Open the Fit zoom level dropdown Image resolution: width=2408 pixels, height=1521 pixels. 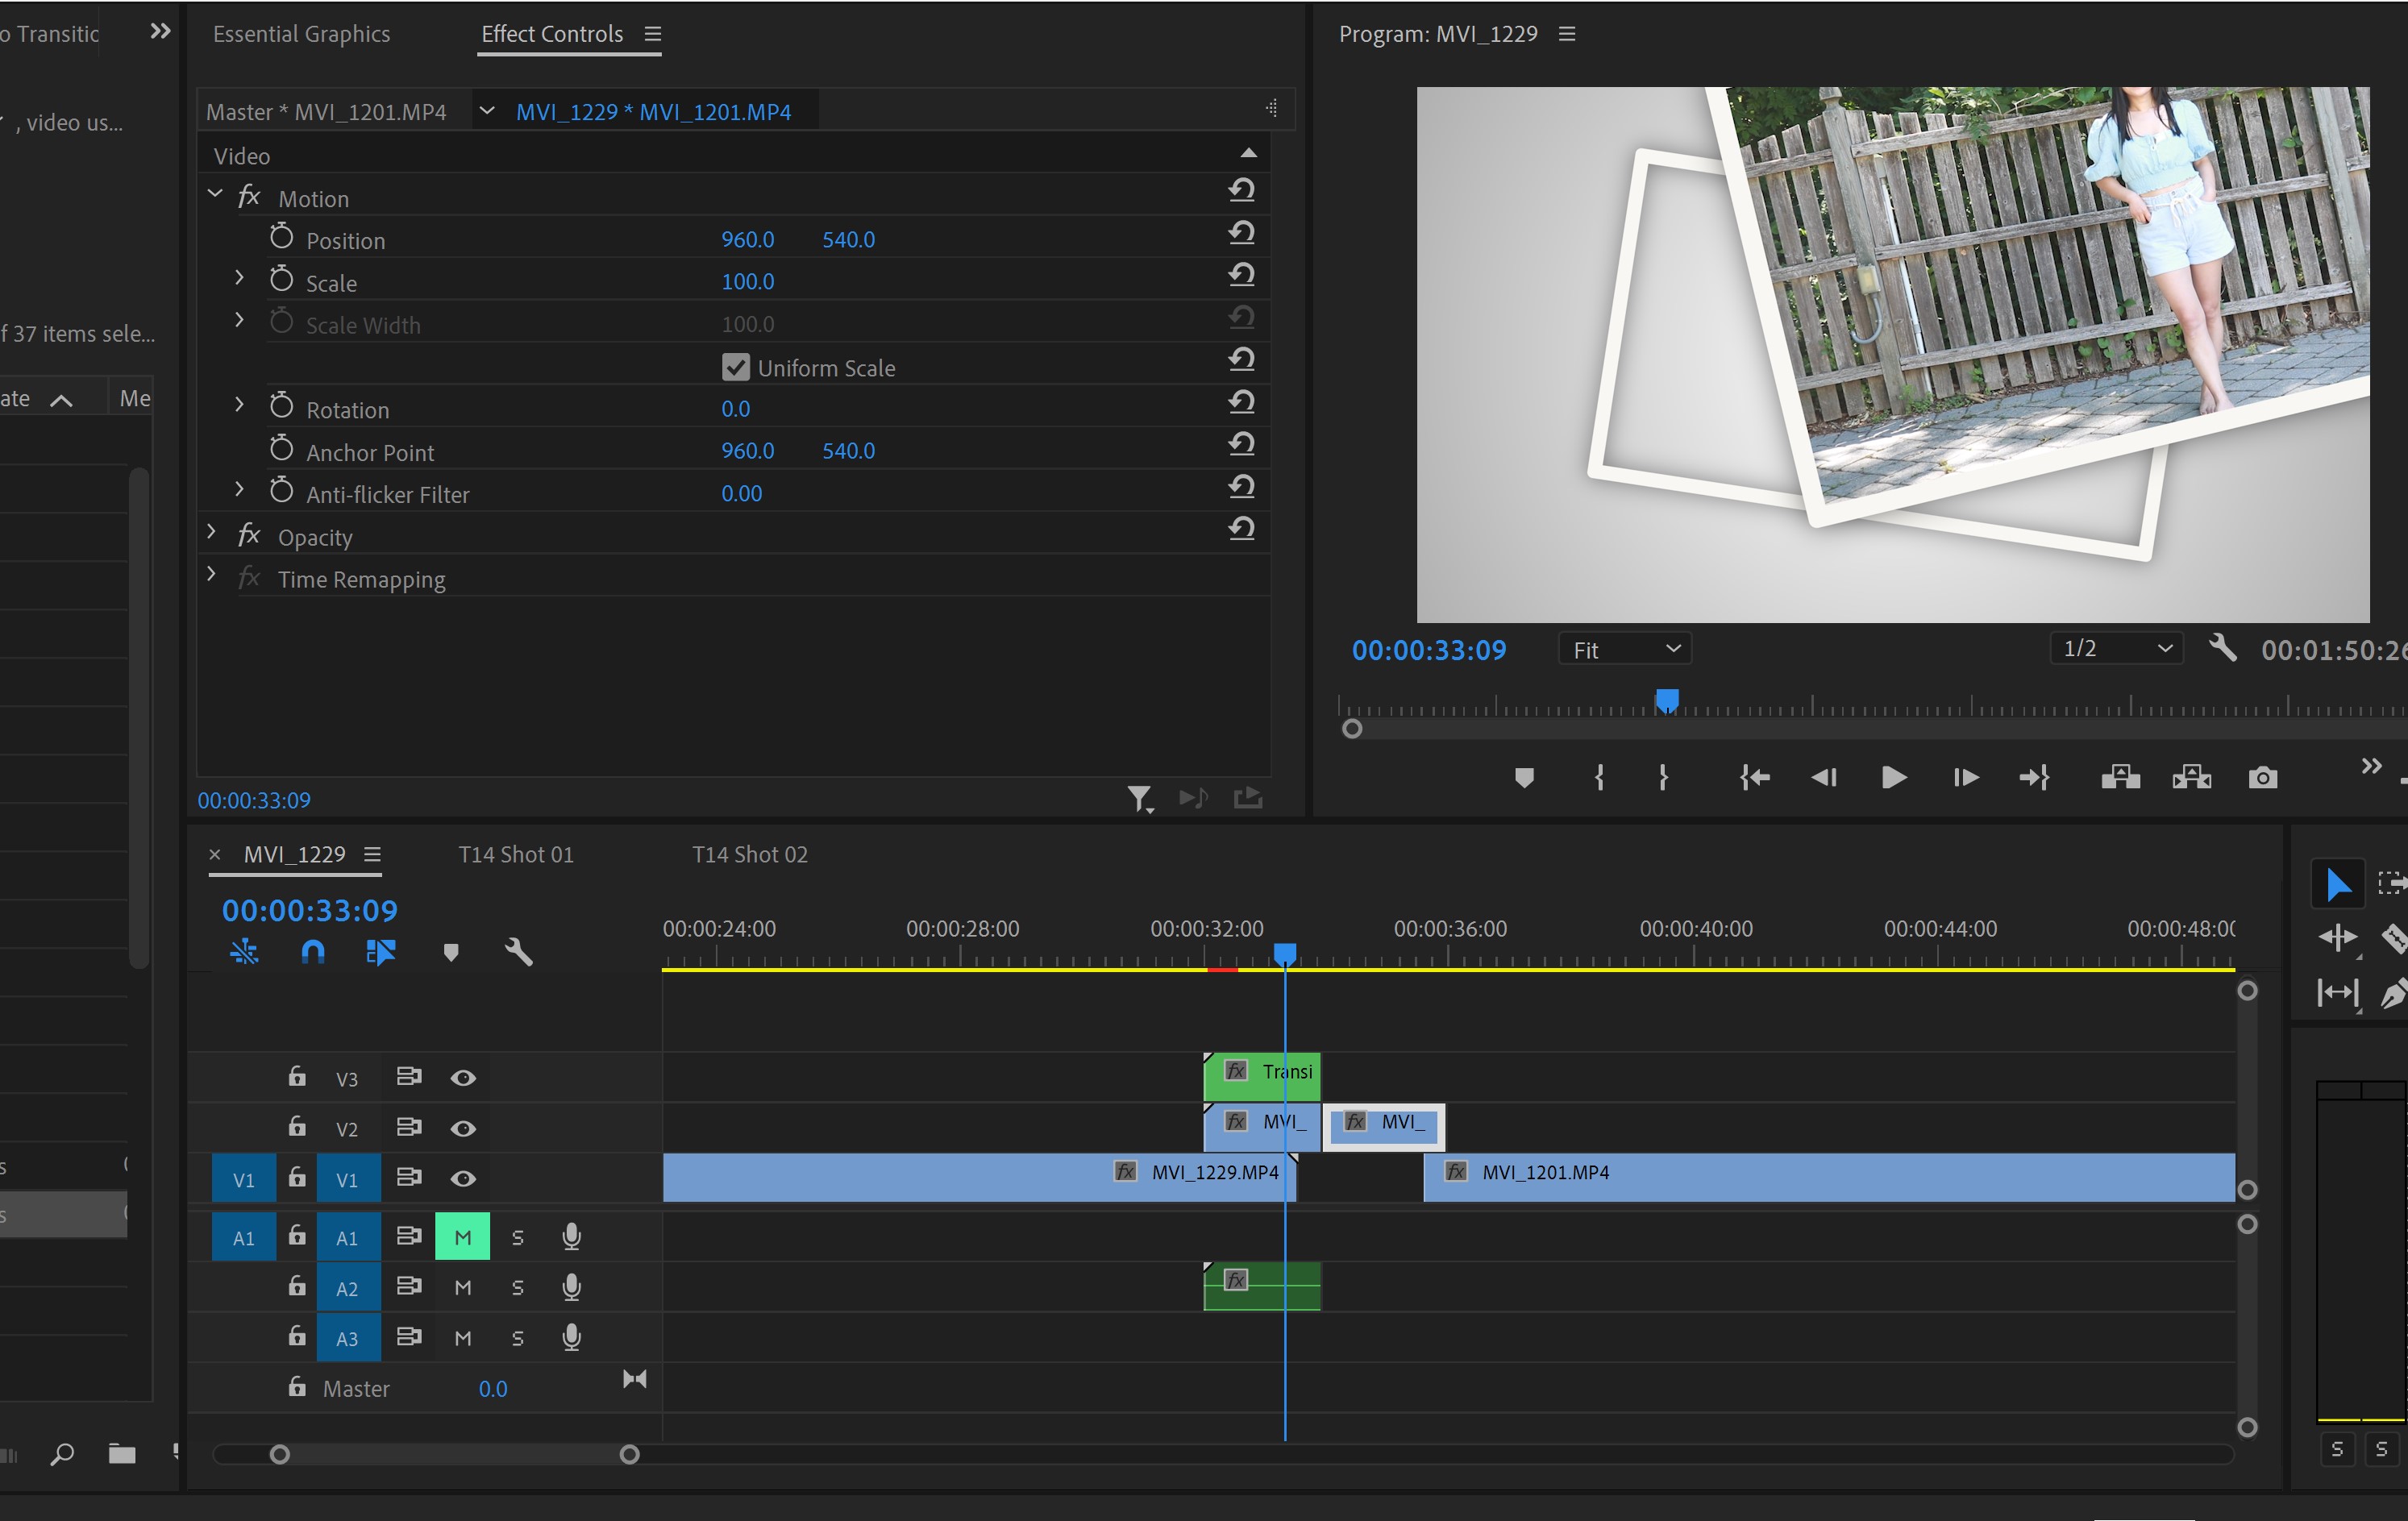coord(1623,649)
